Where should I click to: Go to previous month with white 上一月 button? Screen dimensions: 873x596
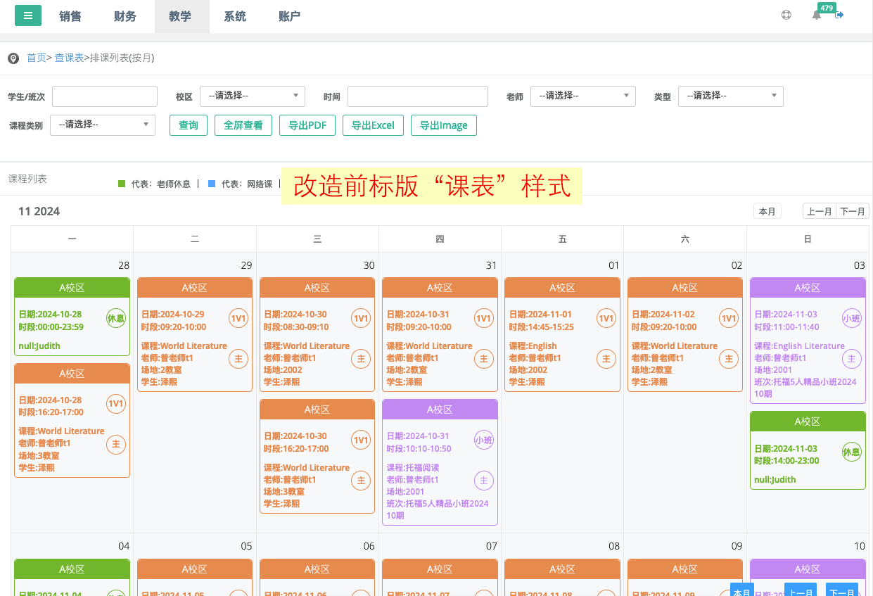[820, 211]
